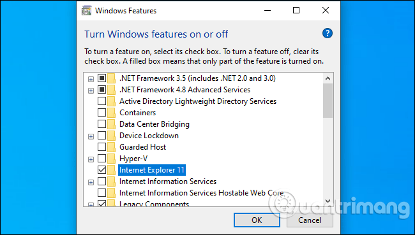This screenshot has height=235, width=415.
Task: Select Active Directory Lightweight Directory Services label
Action: [198, 101]
